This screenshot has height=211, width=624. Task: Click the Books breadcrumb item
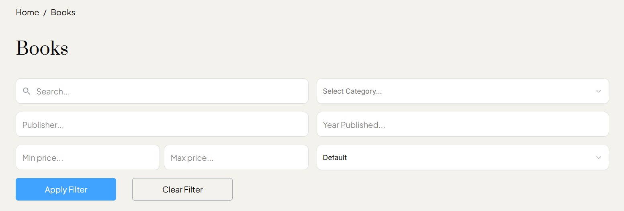point(63,12)
